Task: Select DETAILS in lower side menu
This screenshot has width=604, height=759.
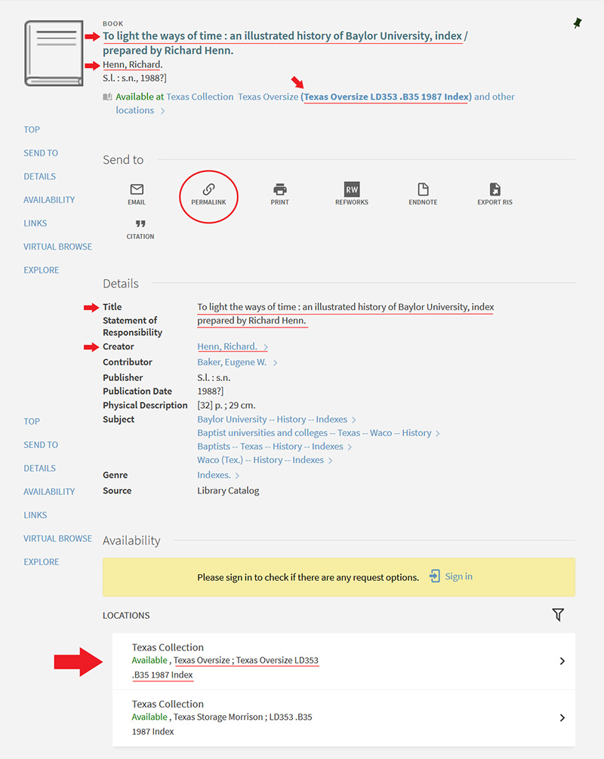Action: pyautogui.click(x=40, y=469)
